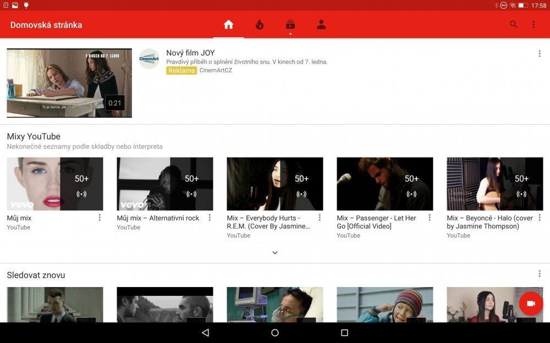Open options menu for Můj mix
The width and height of the screenshot is (550, 343).
tap(100, 218)
